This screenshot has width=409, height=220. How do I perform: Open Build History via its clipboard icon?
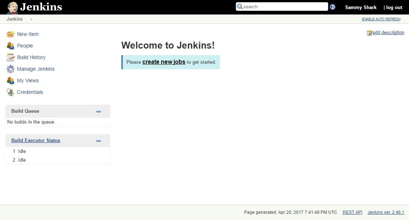pos(11,57)
